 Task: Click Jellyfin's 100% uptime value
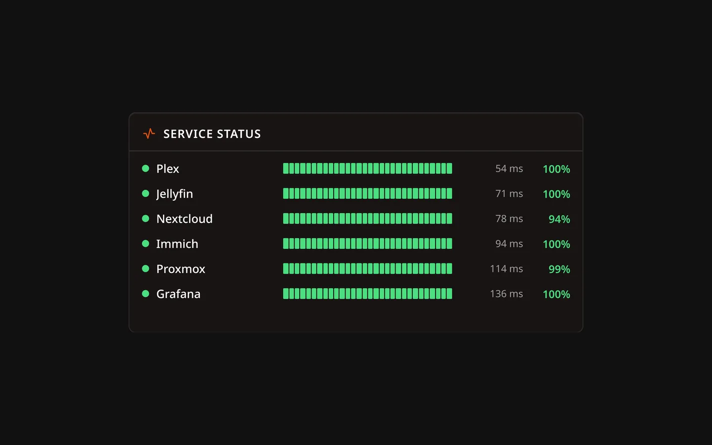point(556,194)
